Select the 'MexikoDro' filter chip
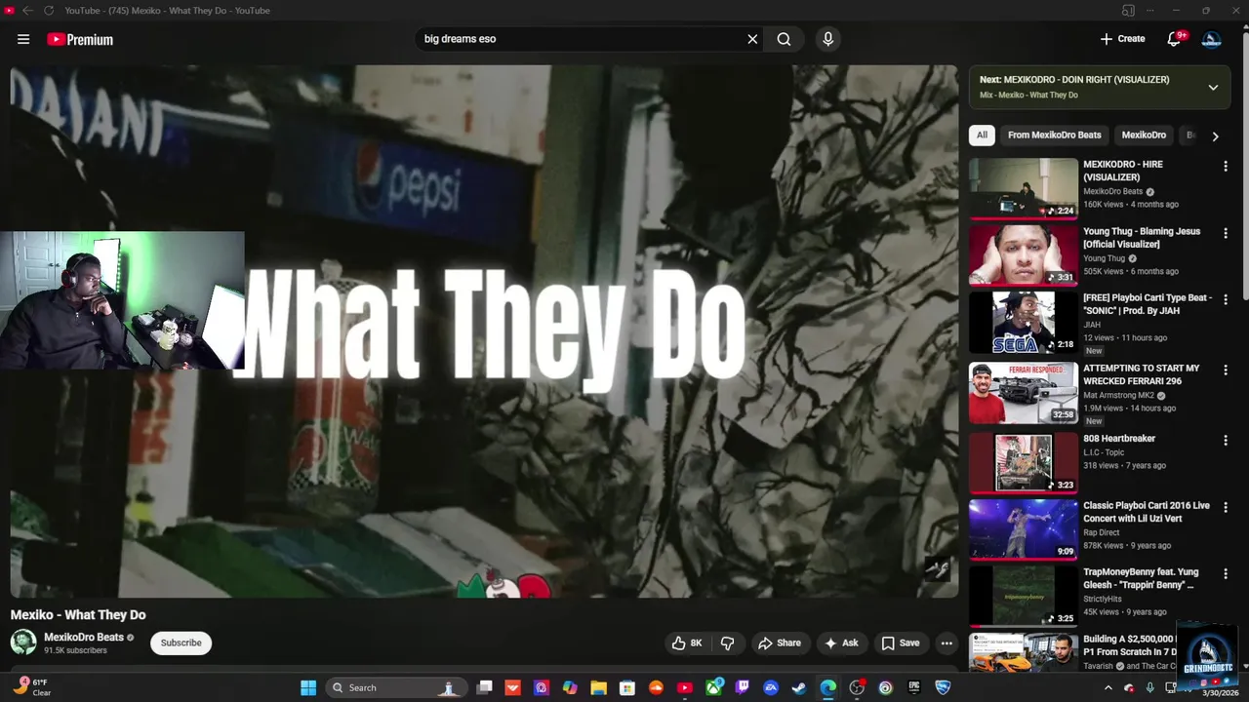Viewport: 1249px width, 702px height. click(x=1144, y=136)
